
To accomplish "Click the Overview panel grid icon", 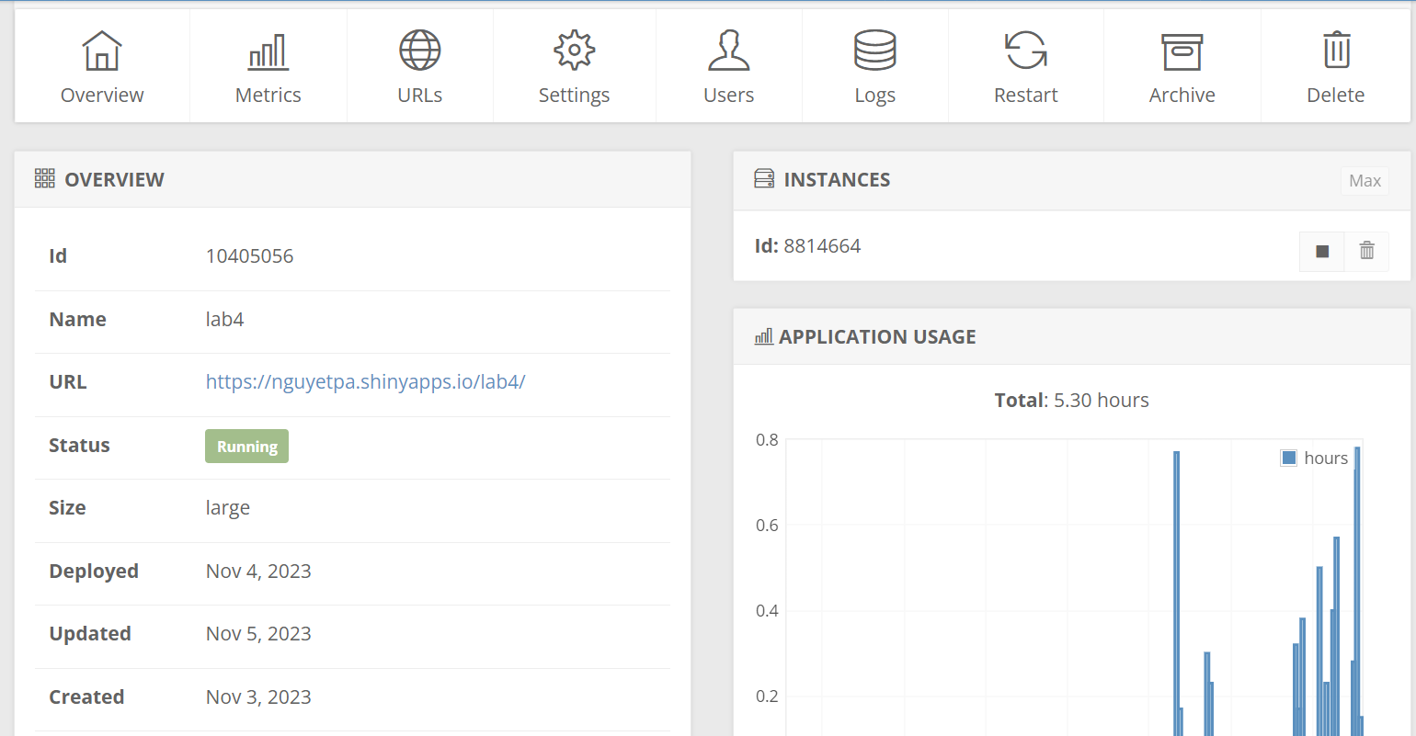I will (45, 179).
